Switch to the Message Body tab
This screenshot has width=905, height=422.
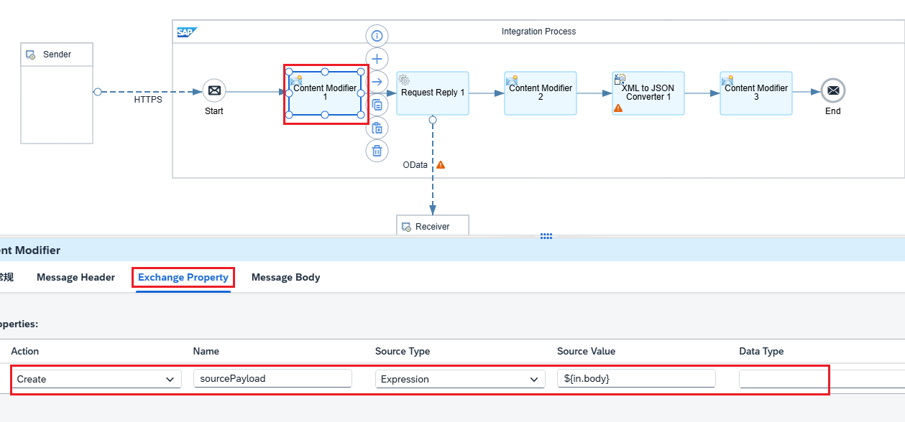[x=286, y=277]
